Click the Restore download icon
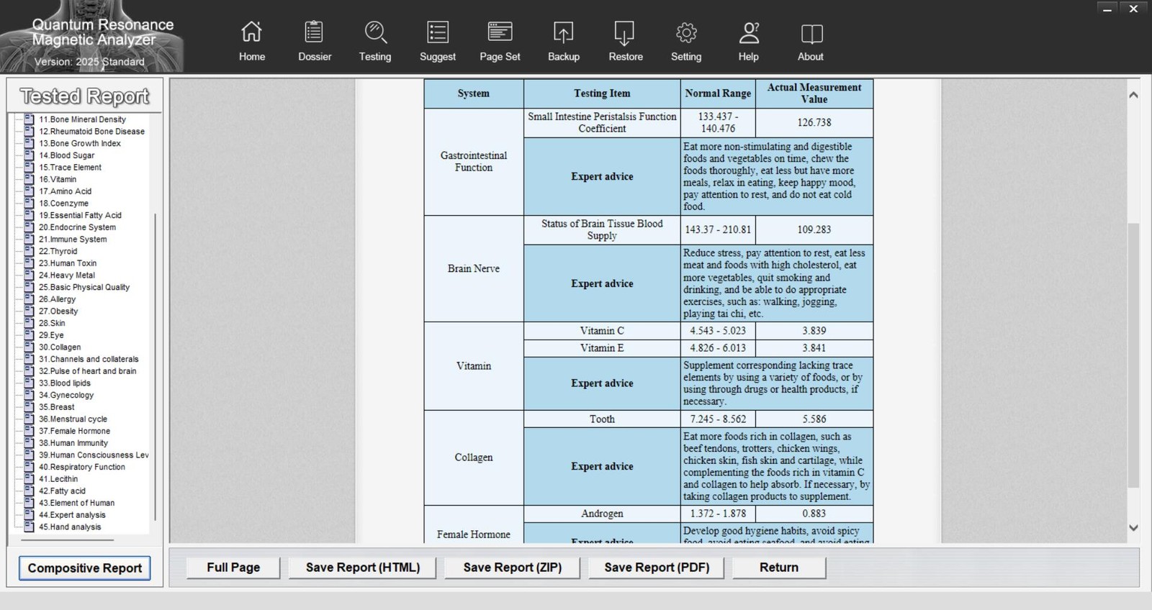Screen dimensions: 1152x610 click(624, 32)
